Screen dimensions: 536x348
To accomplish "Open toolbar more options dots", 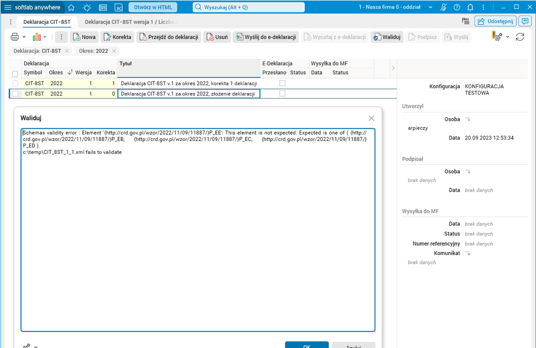I will (61, 37).
